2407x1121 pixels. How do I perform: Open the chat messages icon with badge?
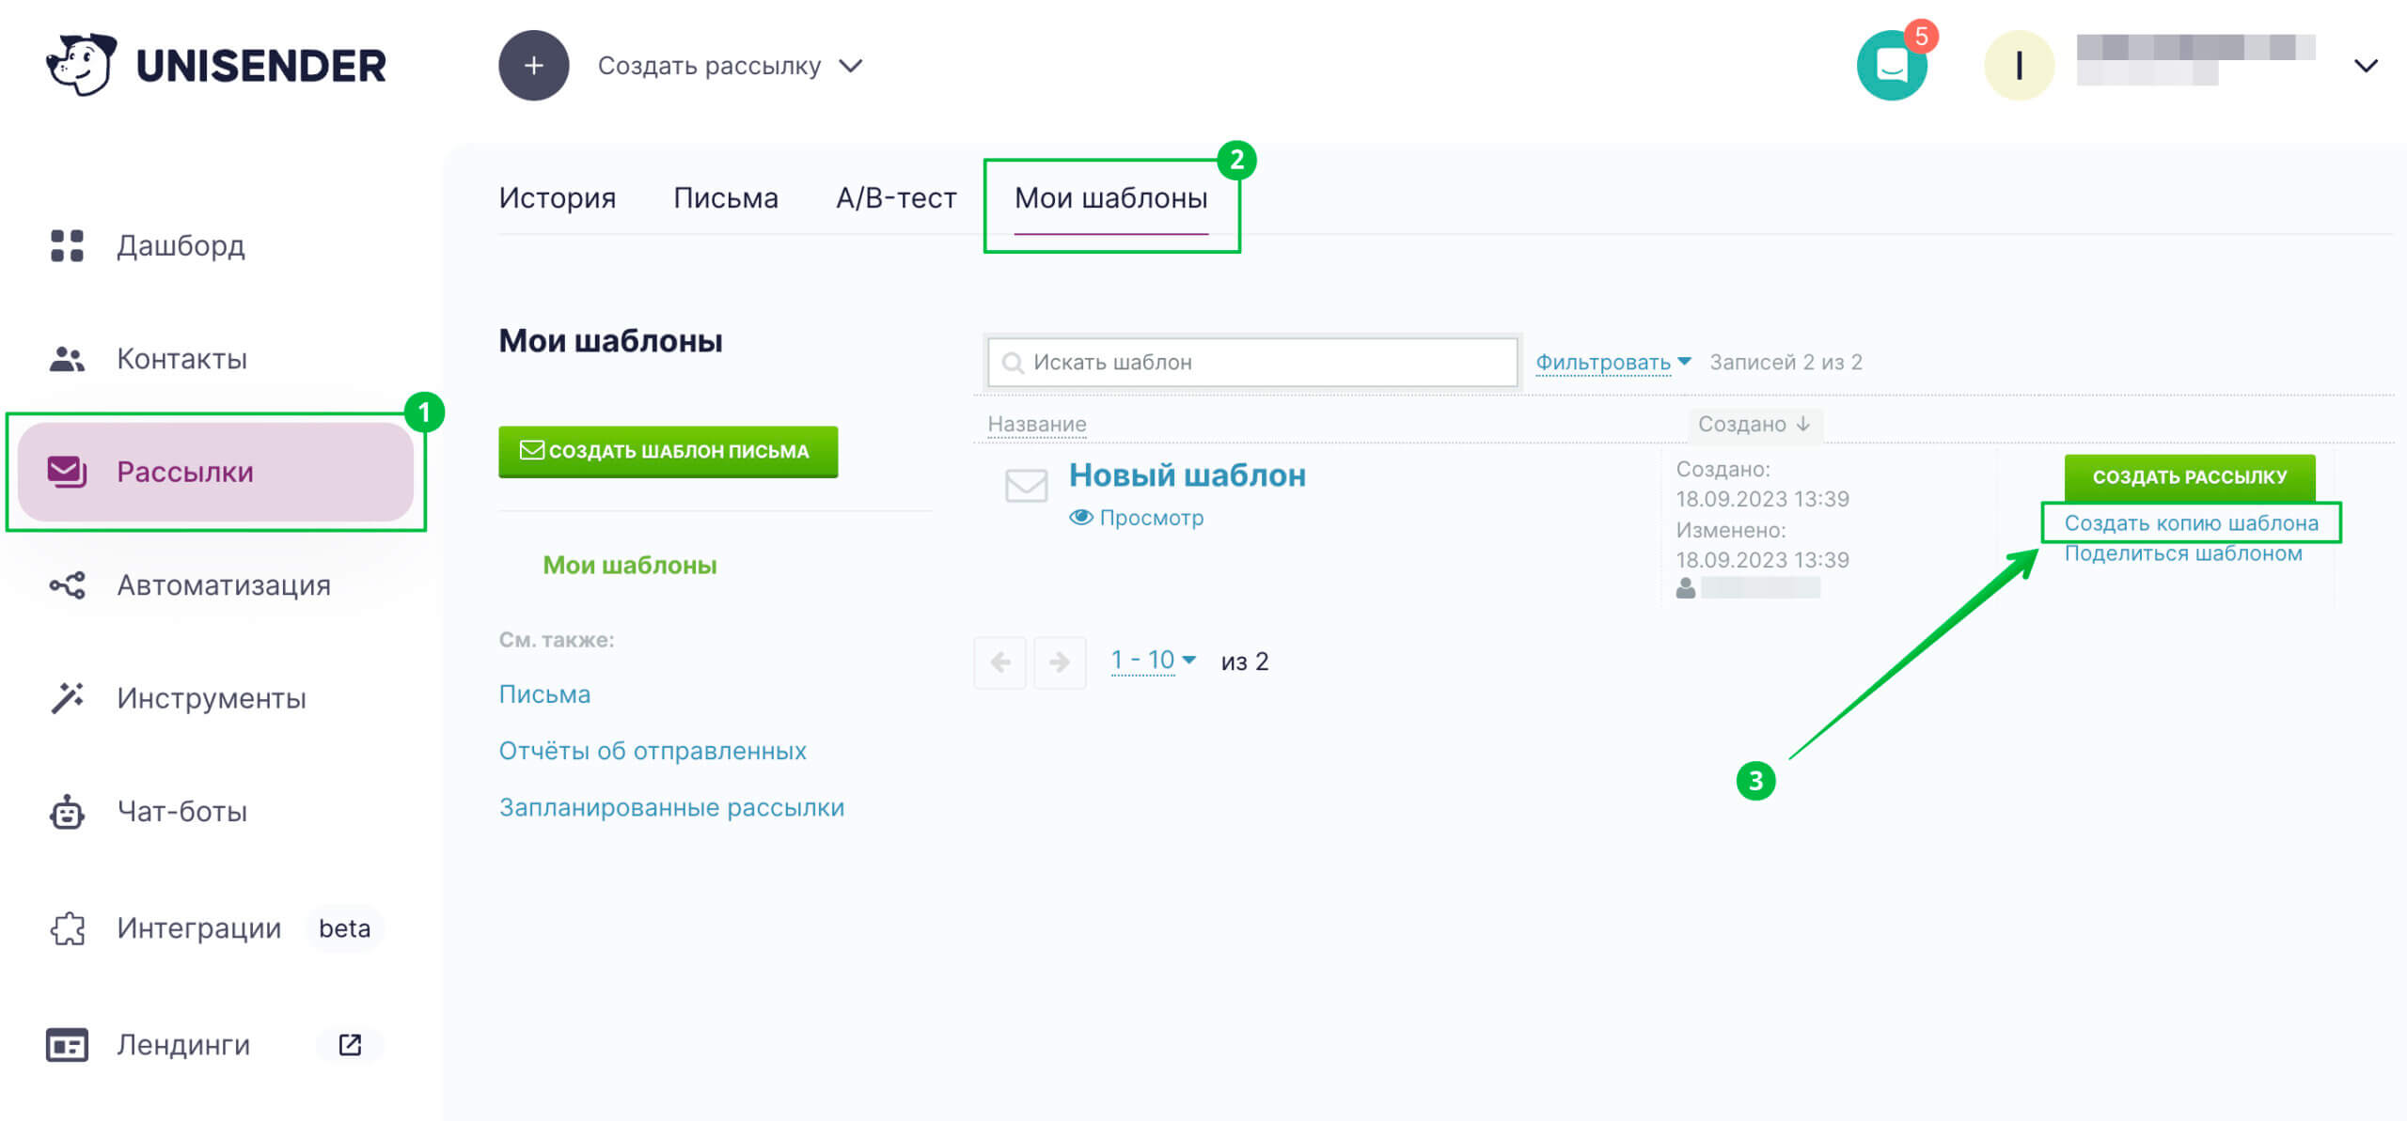1893,65
